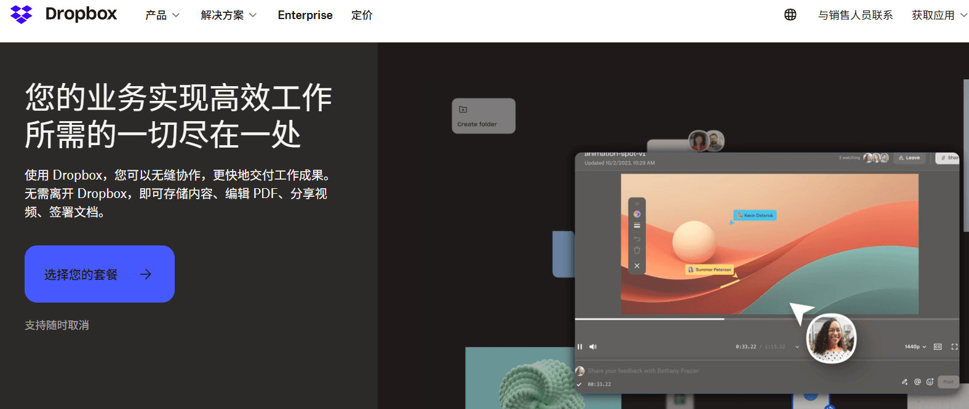Click the Updated 10/2/2023 timestamp text

pos(620,163)
